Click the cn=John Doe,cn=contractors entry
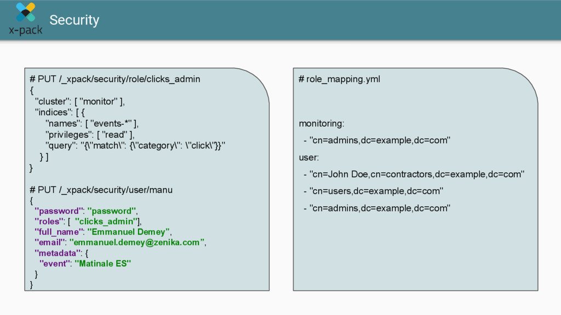Viewport: 561px width, 315px height. 414,174
